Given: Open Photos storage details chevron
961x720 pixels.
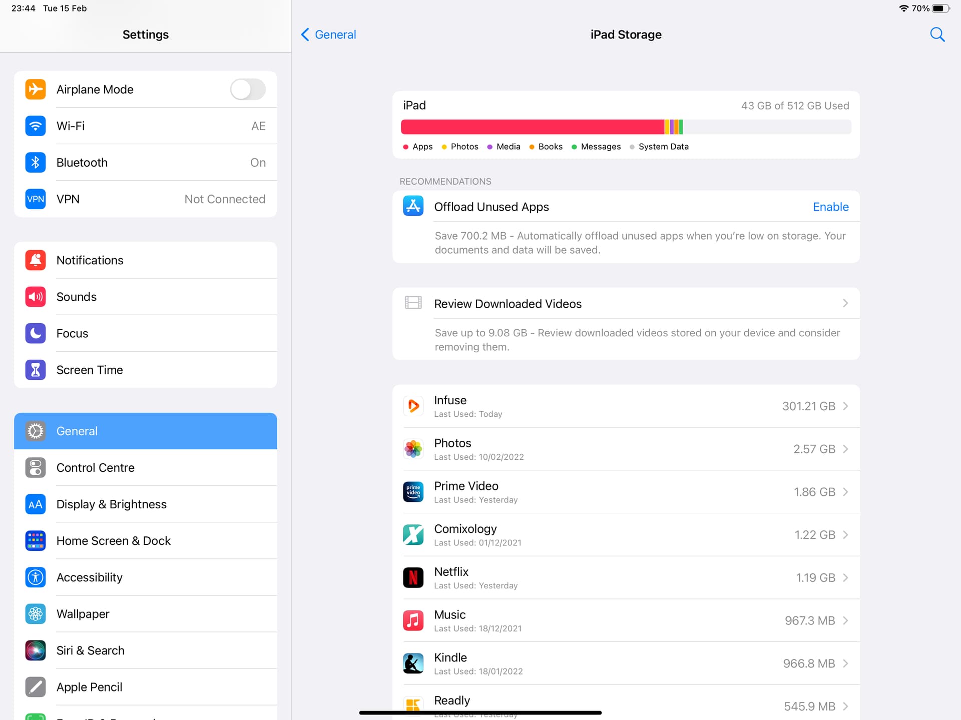Looking at the screenshot, I should [x=845, y=449].
